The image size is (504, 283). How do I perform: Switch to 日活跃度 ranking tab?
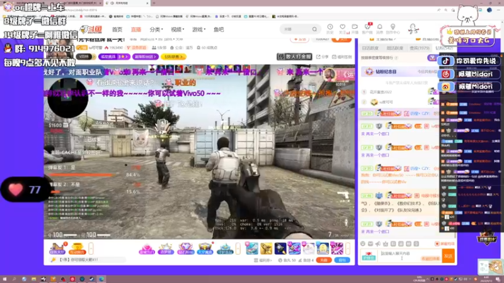(x=370, y=48)
